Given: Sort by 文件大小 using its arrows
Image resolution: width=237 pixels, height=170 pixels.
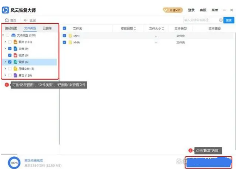Looking at the screenshot, I should coord(163,28).
